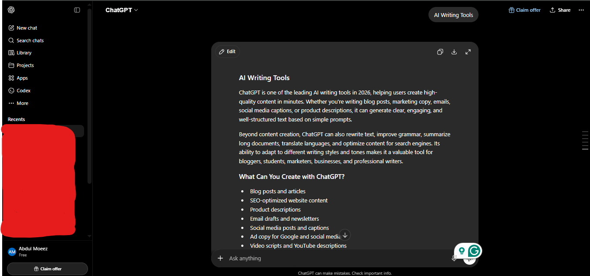The image size is (590, 276).
Task: Click the Grammarly lightbulb suggestion icon
Action: click(x=462, y=251)
